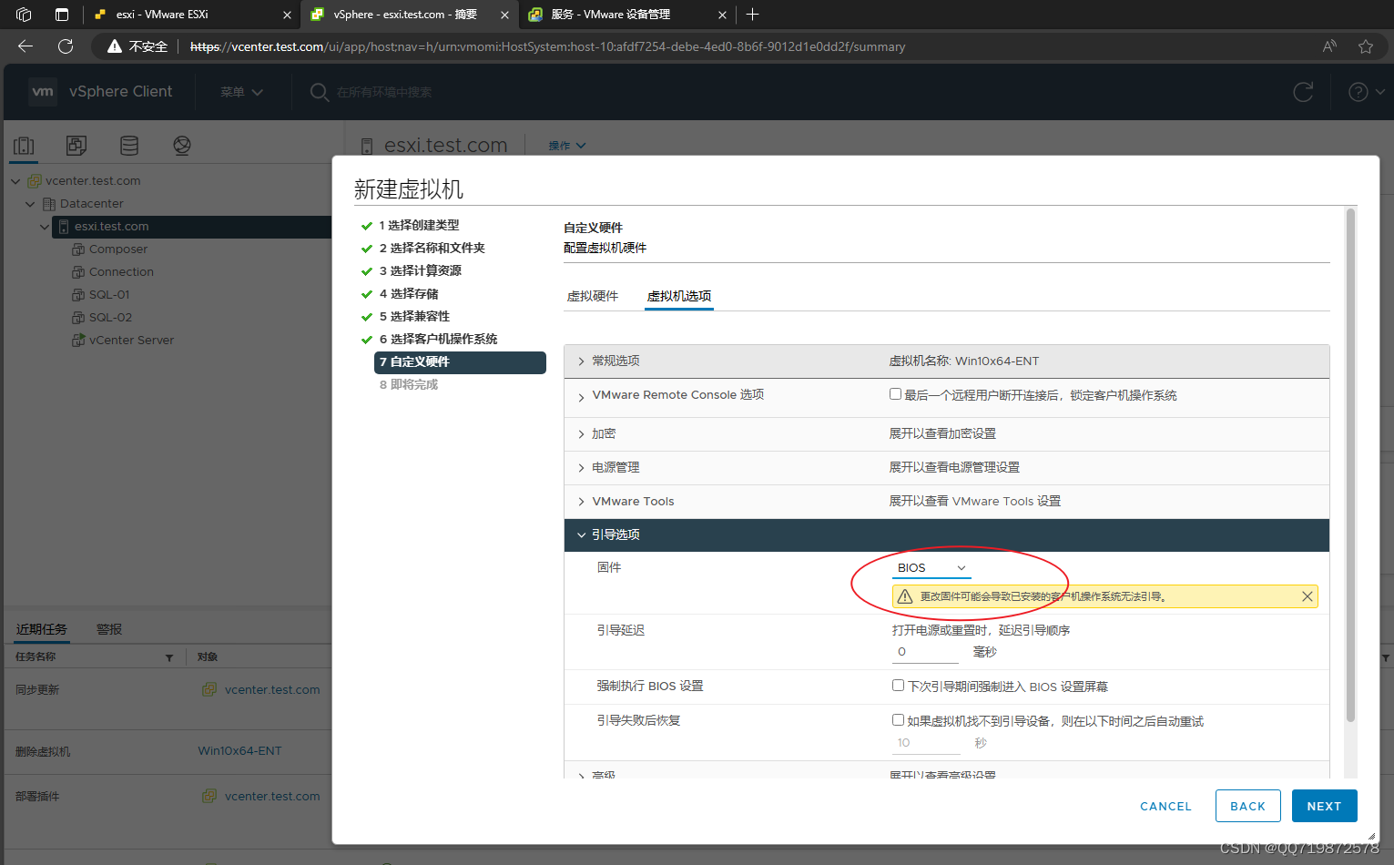This screenshot has height=865, width=1394.
Task: Go to wizard step 1 选择创建类型
Action: (419, 225)
